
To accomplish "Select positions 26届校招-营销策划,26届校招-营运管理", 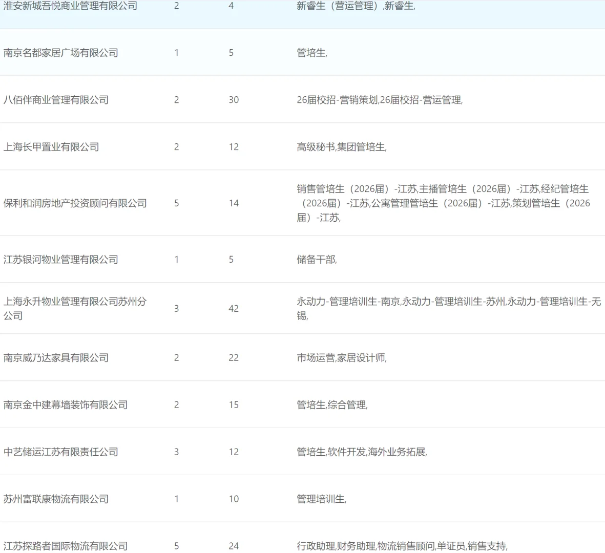I will click(x=379, y=100).
